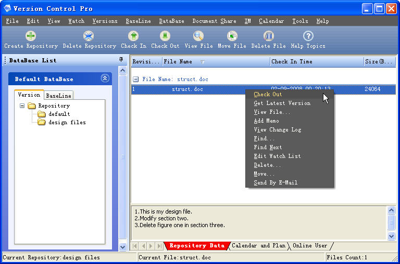The width and height of the screenshot is (400, 264).
Task: Click the View File magnifier icon
Action: pyautogui.click(x=198, y=36)
